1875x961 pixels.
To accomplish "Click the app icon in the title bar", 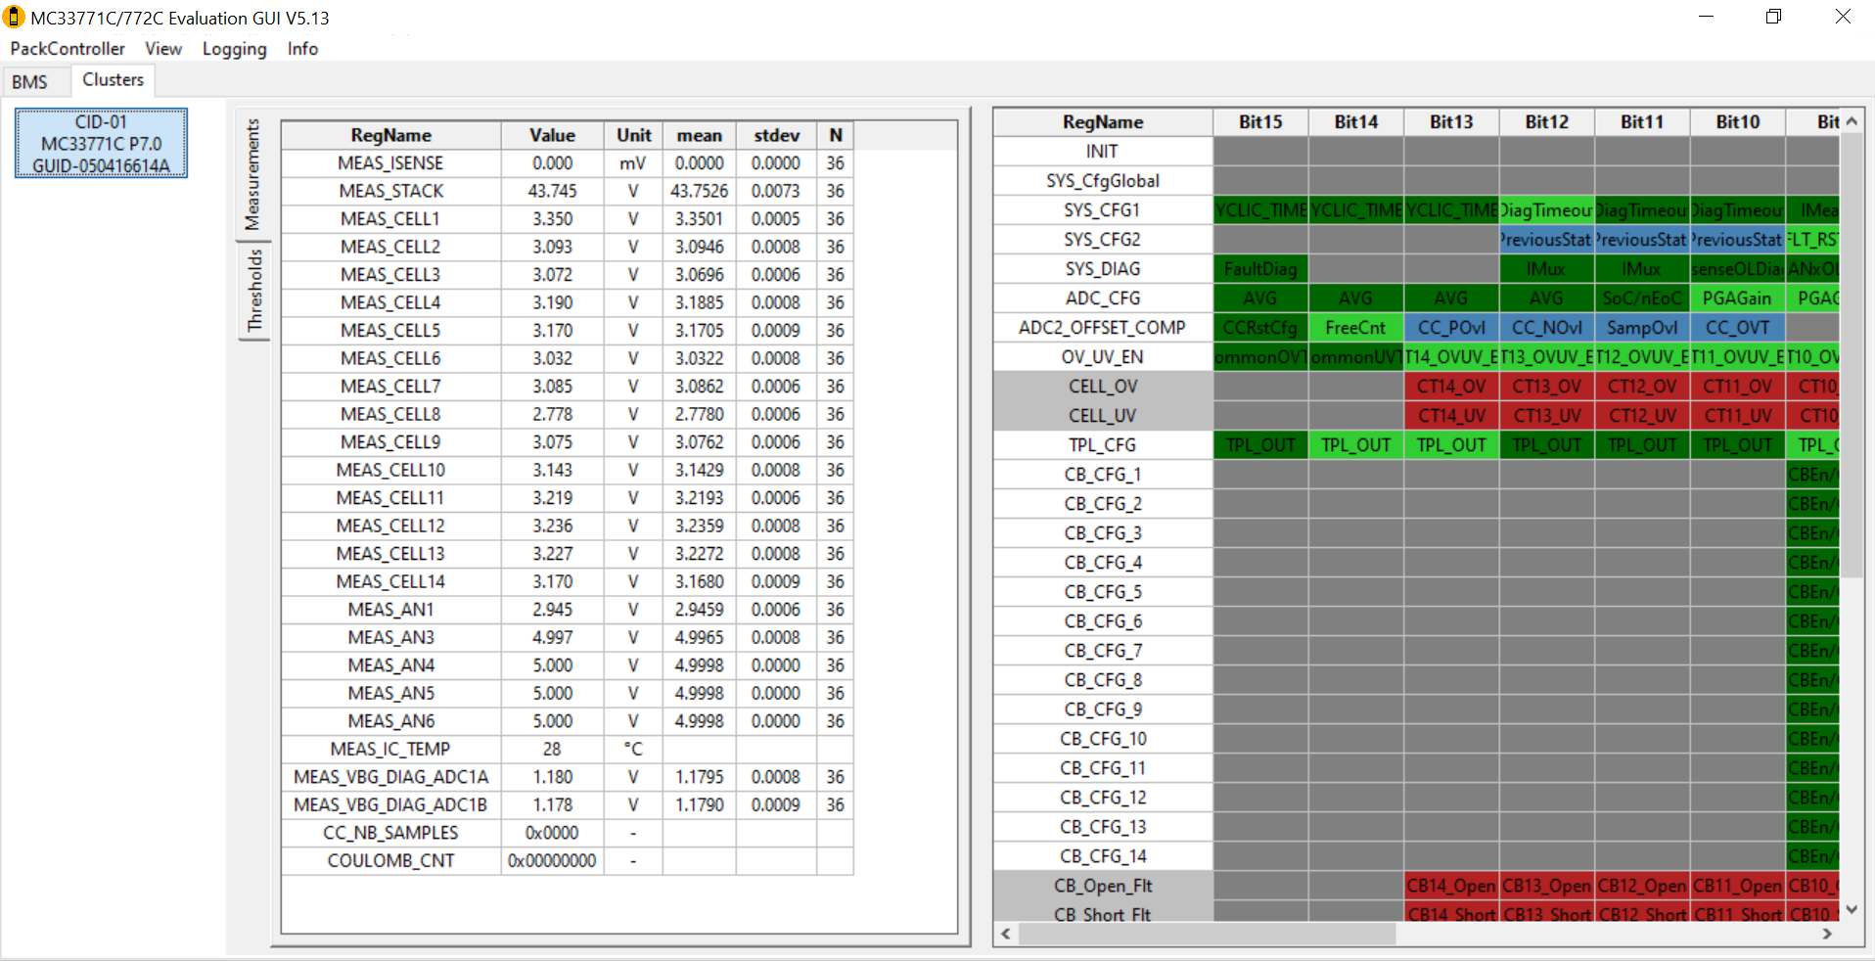I will 14,18.
